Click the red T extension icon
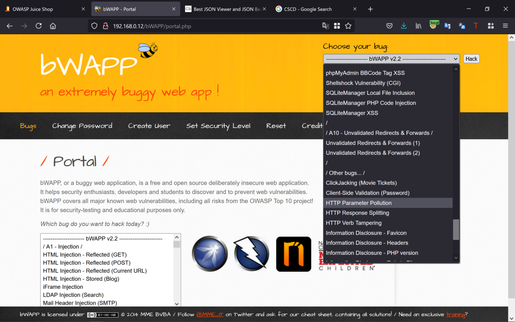 (476, 26)
